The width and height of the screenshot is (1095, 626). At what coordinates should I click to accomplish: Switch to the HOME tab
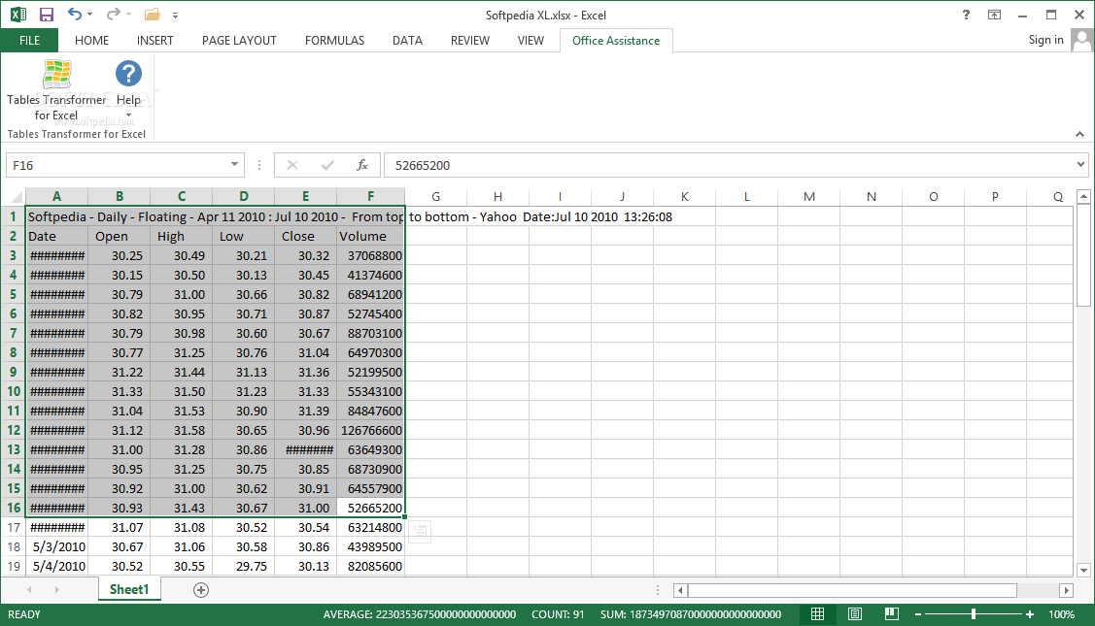tap(91, 41)
